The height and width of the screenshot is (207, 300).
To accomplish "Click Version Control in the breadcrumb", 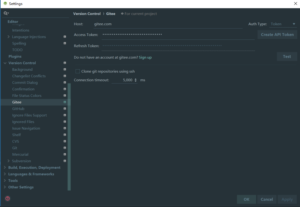I will coord(87,14).
